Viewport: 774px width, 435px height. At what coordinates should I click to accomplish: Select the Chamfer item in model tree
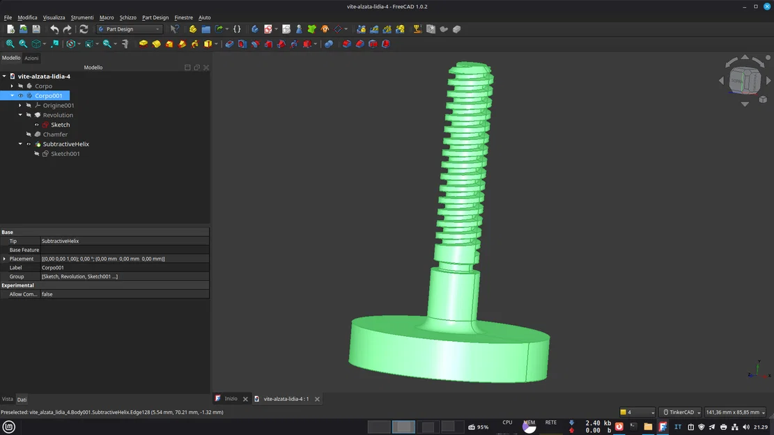point(55,134)
